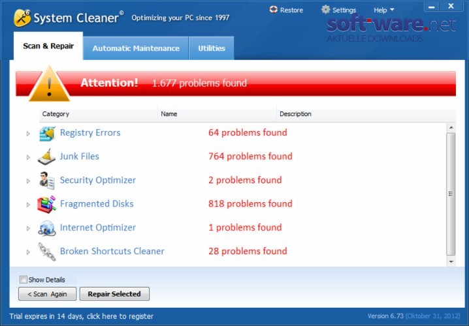Click the Internet Optimizer globe icon

(47, 228)
